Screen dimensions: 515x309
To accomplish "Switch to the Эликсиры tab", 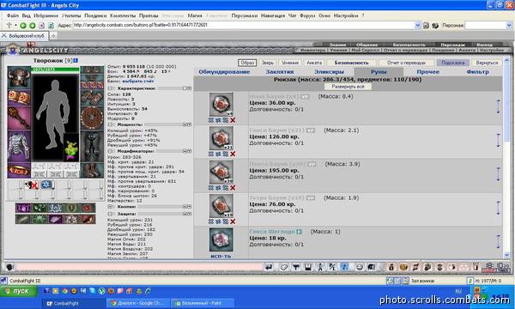I will (329, 72).
